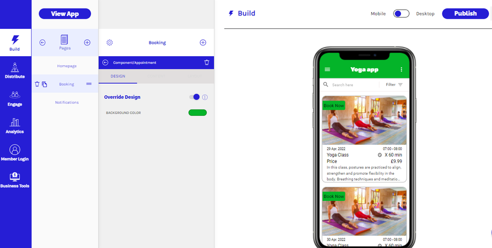This screenshot has height=248, width=492.
Task: Click the Publish button
Action: [x=465, y=13]
